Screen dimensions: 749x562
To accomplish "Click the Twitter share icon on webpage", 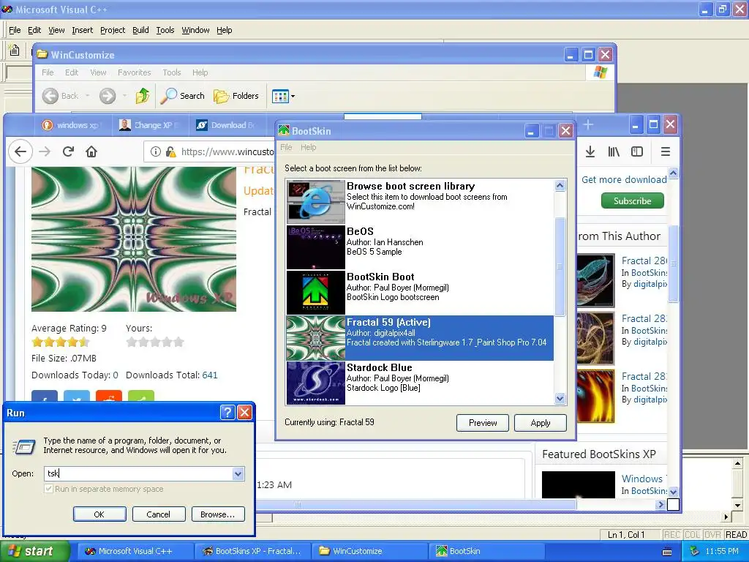I will pos(77,396).
